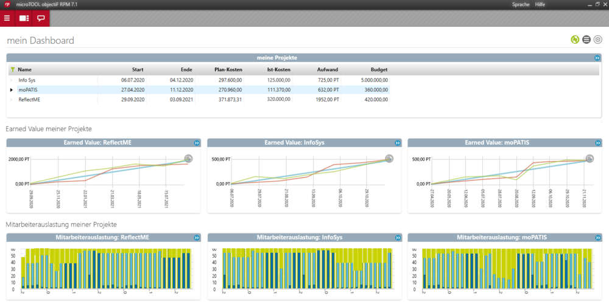The width and height of the screenshot is (609, 307).
Task: Expand Mitarbeiterauslastung: ReflectME panel arrows
Action: pyautogui.click(x=197, y=238)
